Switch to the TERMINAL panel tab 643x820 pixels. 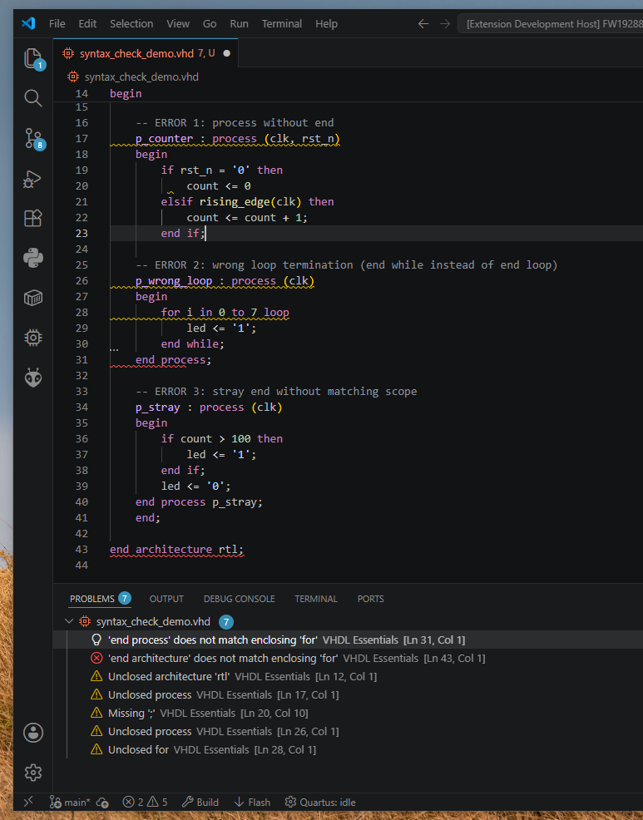(x=315, y=598)
